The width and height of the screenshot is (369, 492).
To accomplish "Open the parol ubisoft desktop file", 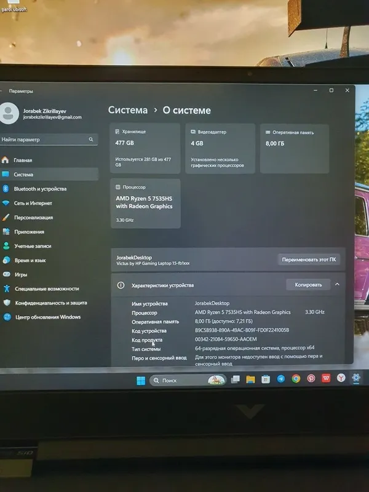I will point(14,6).
